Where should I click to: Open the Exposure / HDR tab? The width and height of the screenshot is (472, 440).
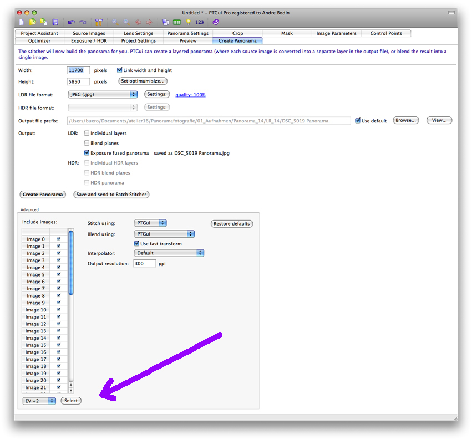click(90, 40)
